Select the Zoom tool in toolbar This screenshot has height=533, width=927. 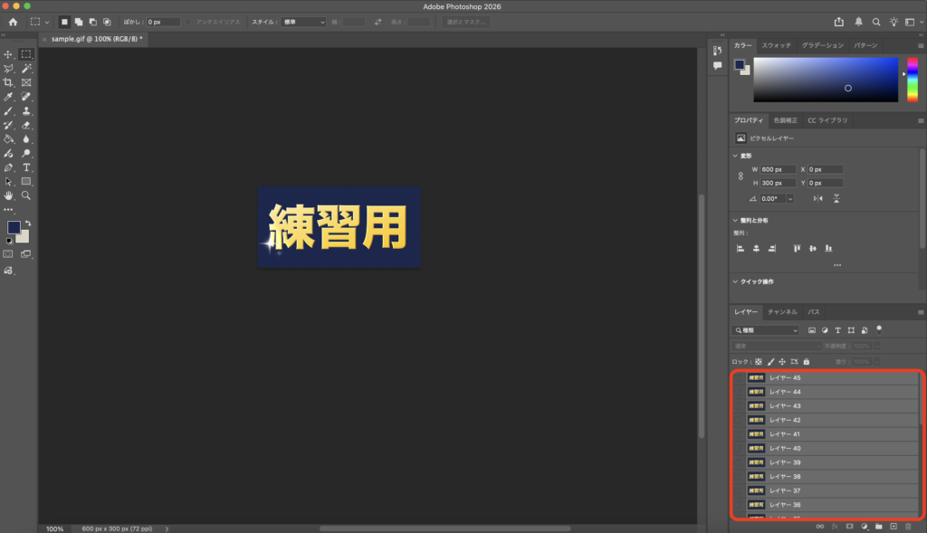(26, 195)
